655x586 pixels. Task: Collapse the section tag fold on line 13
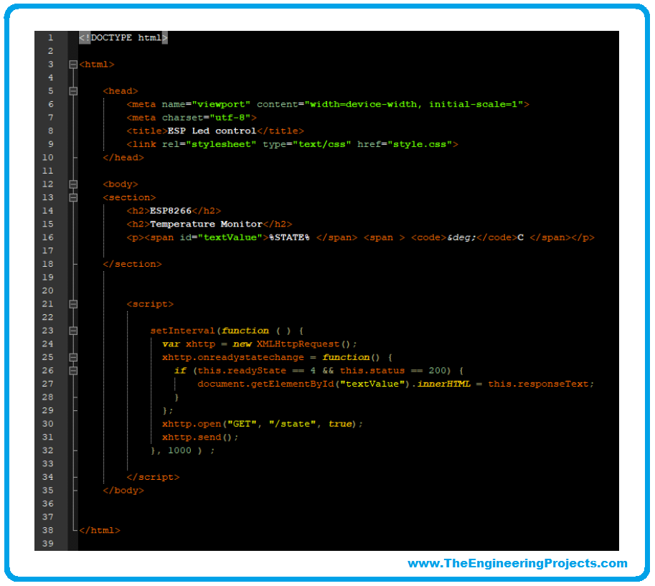point(73,197)
